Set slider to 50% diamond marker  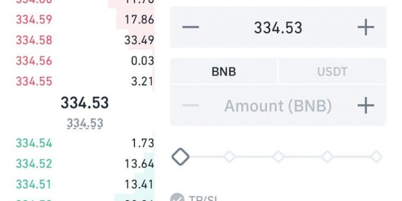tap(278, 157)
